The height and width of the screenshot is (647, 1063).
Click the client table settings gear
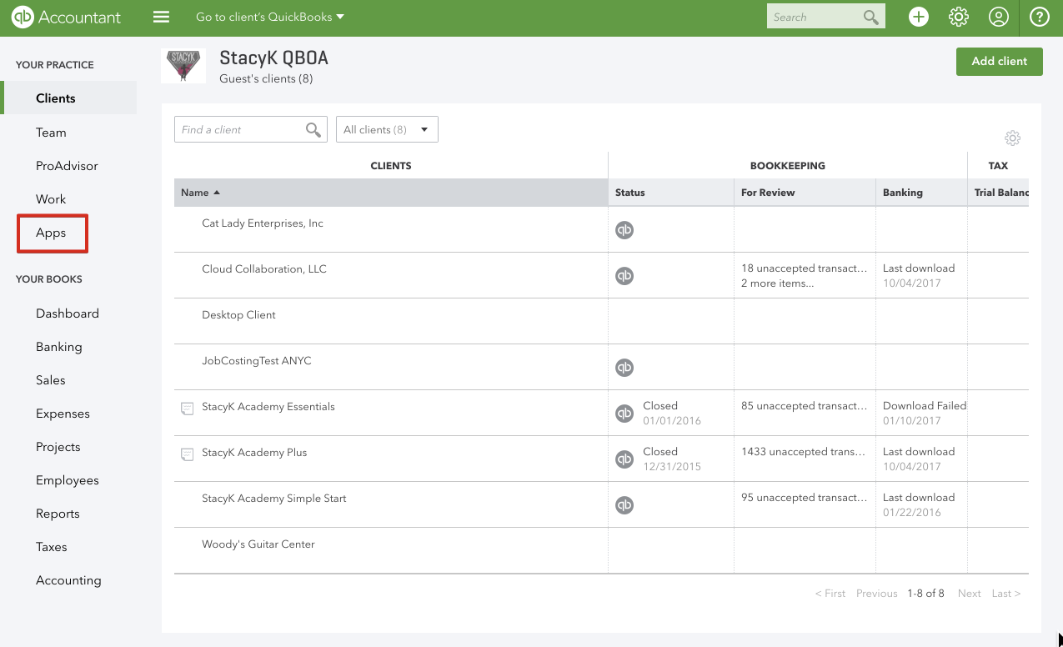tap(1012, 138)
